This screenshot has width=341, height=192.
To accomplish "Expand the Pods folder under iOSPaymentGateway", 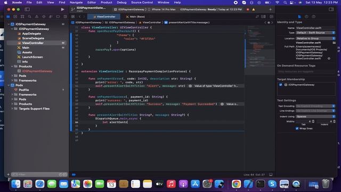I will [12, 76].
